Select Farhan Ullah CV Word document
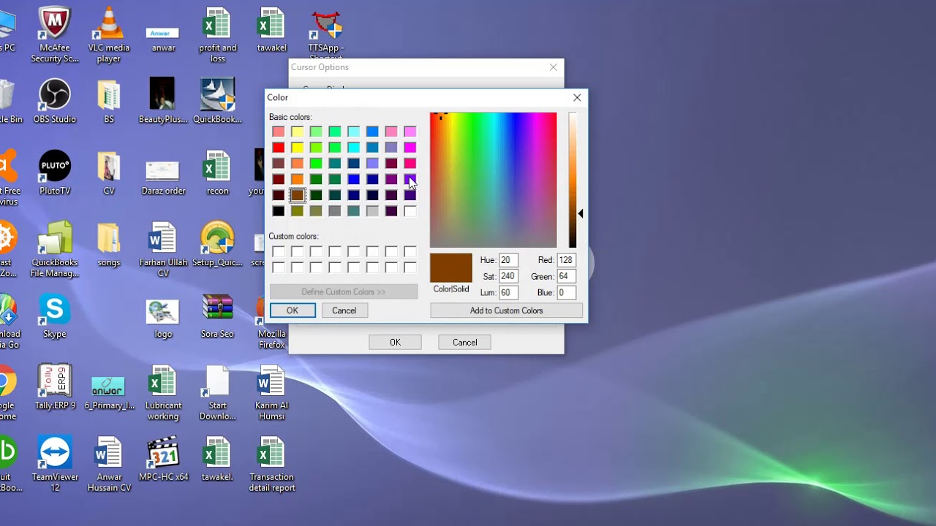Image resolution: width=936 pixels, height=526 pixels. click(x=163, y=250)
